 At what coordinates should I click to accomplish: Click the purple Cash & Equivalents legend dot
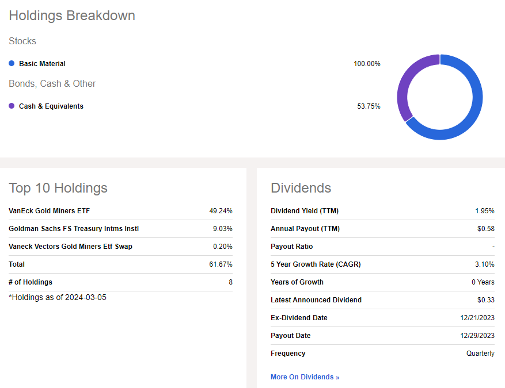(x=12, y=106)
